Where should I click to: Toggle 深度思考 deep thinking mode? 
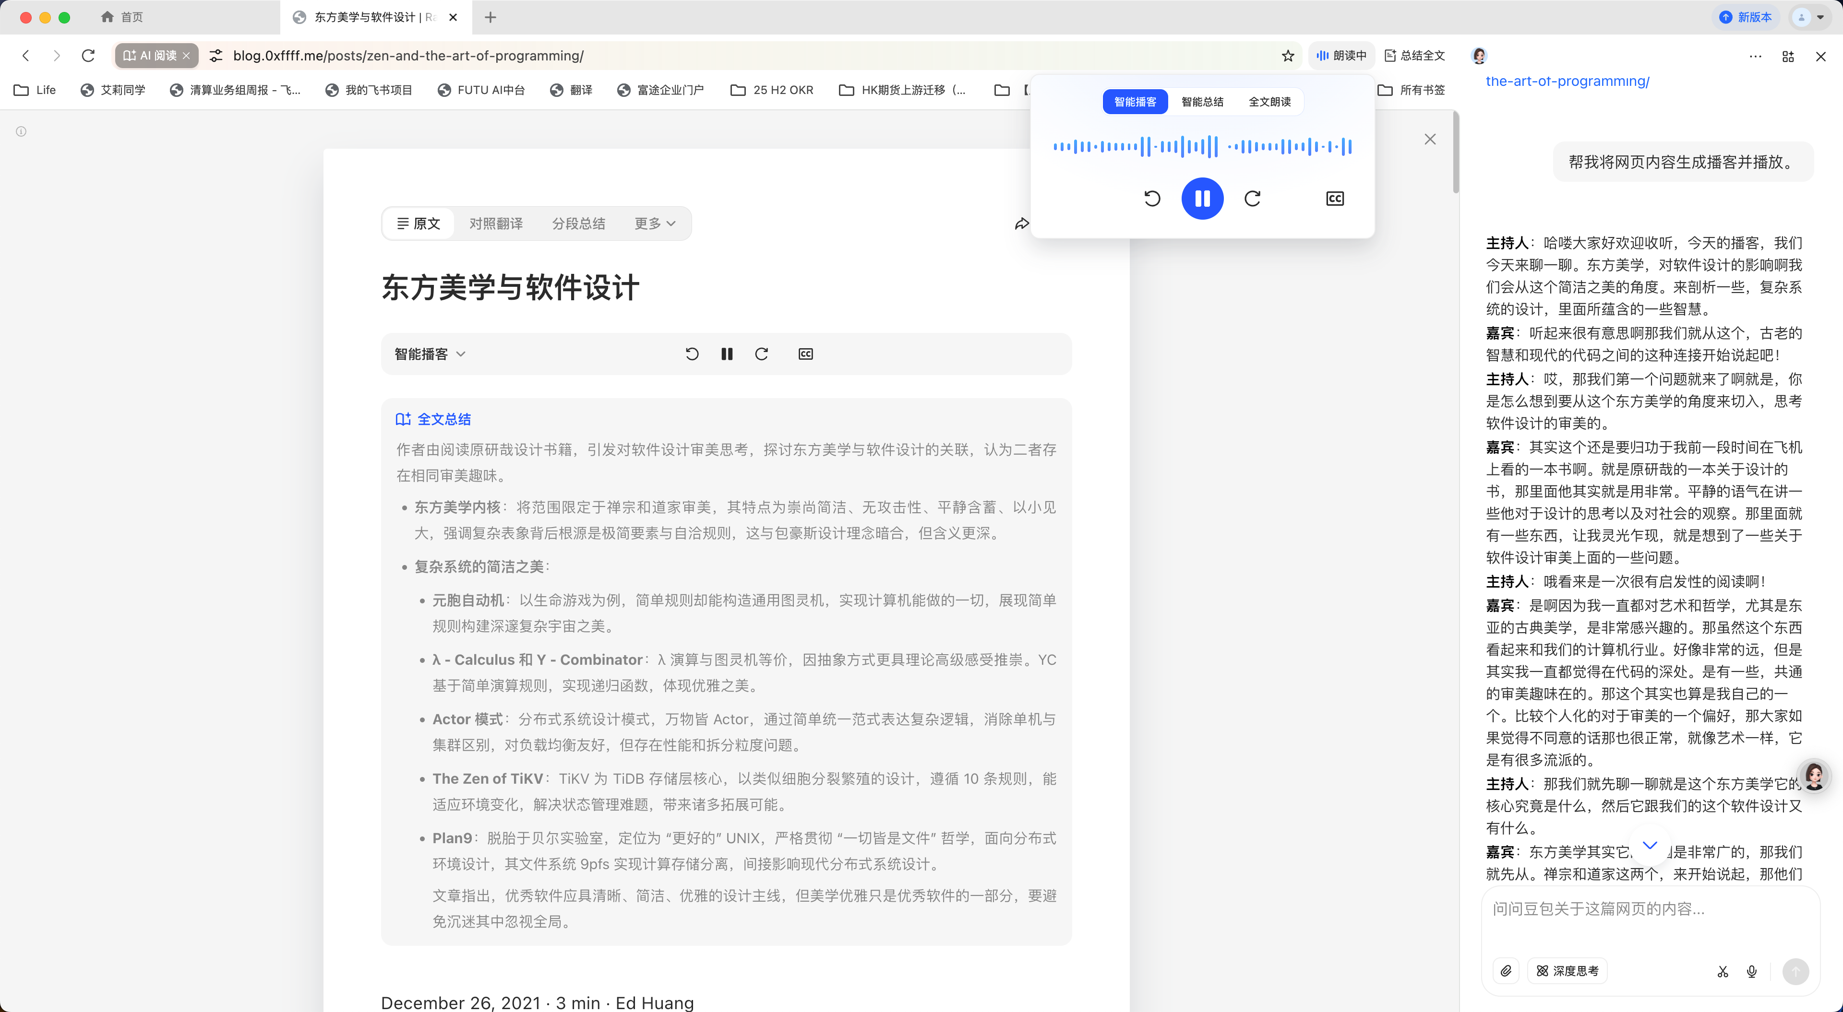tap(1568, 971)
